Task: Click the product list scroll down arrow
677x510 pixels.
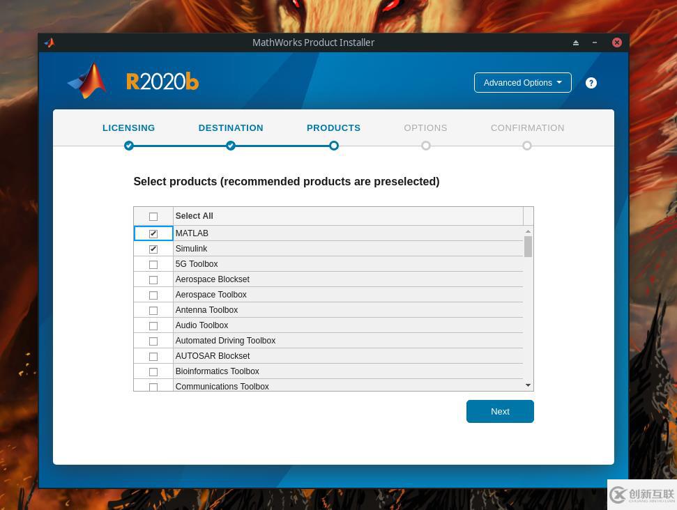Action: tap(528, 385)
